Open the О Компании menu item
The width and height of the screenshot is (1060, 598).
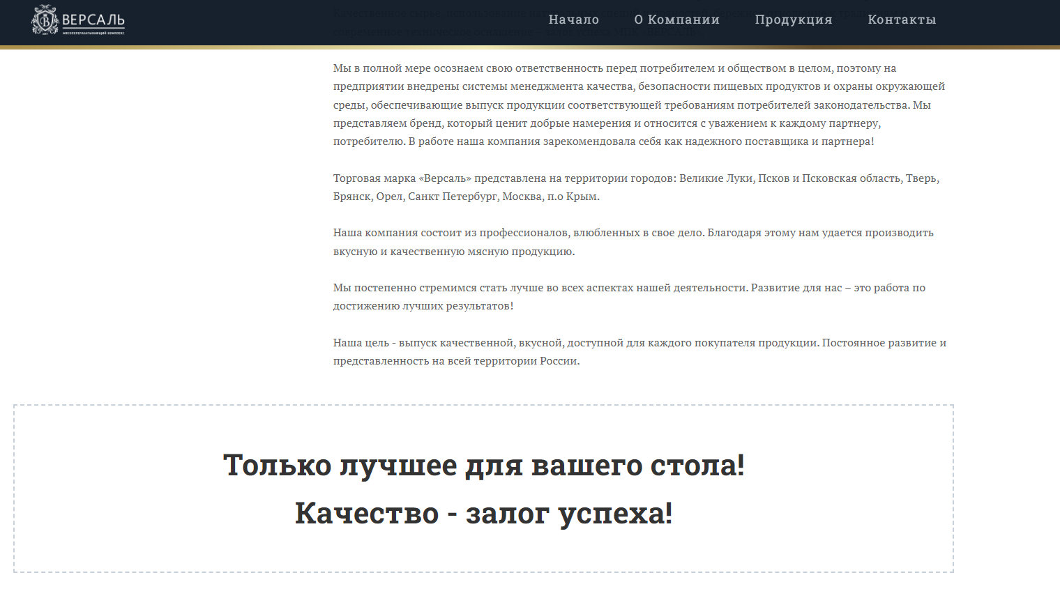(677, 20)
